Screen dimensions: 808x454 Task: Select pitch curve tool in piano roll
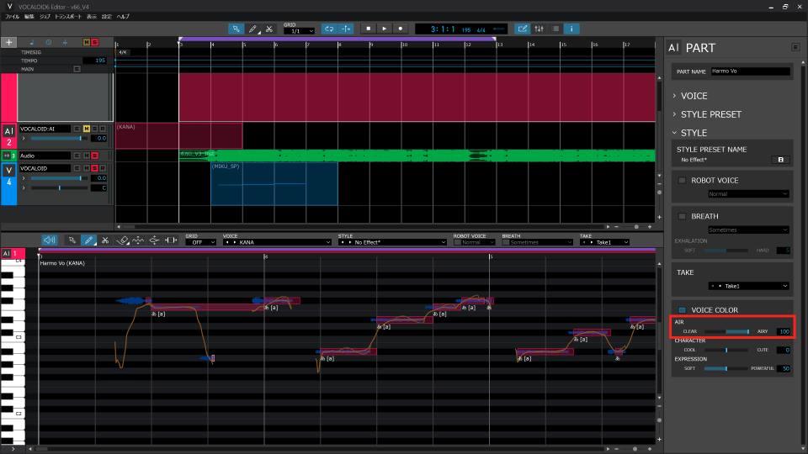[154, 240]
